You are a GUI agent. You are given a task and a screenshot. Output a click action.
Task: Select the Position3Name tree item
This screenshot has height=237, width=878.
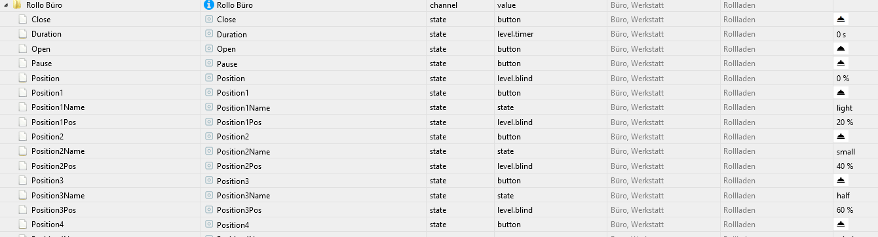point(58,195)
